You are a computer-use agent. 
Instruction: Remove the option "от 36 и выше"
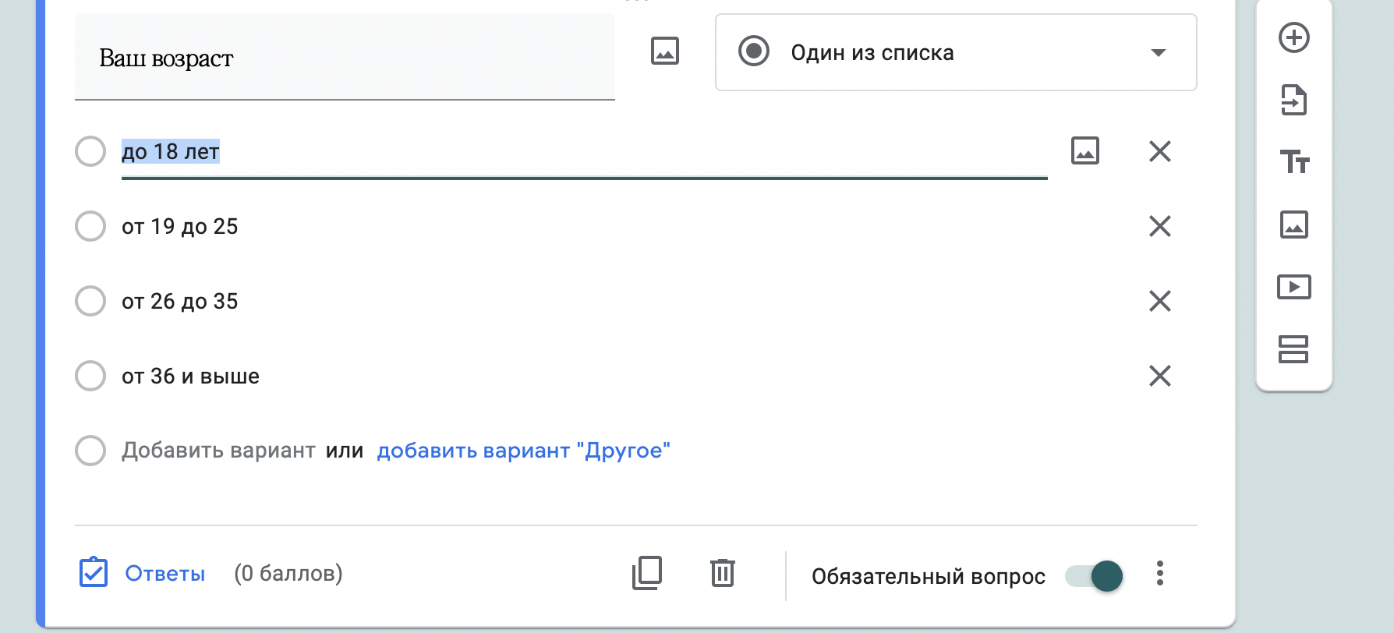[1159, 376]
